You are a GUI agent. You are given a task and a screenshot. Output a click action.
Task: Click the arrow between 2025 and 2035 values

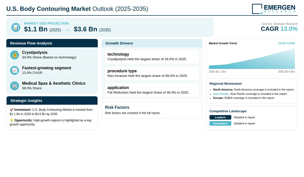[67, 30]
